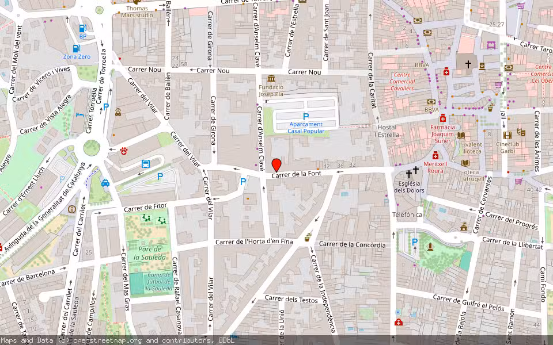Select the blue taxi stand icon

(105, 183)
